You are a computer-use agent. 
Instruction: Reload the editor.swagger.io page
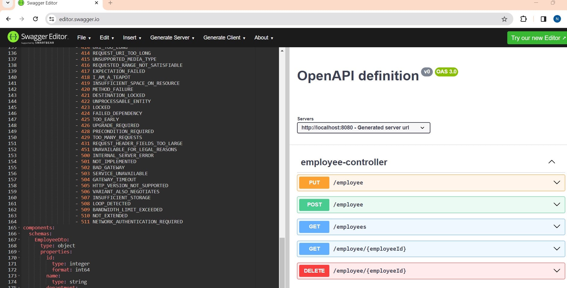click(35, 19)
